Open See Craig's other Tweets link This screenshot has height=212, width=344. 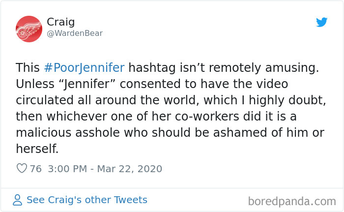pos(86,200)
